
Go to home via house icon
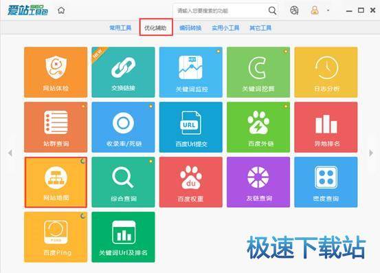[61, 10]
